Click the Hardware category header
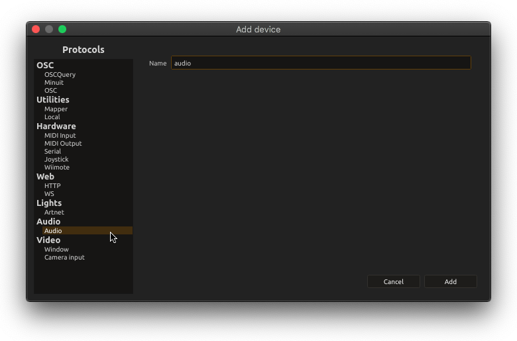The height and width of the screenshot is (341, 517). pyautogui.click(x=56, y=126)
